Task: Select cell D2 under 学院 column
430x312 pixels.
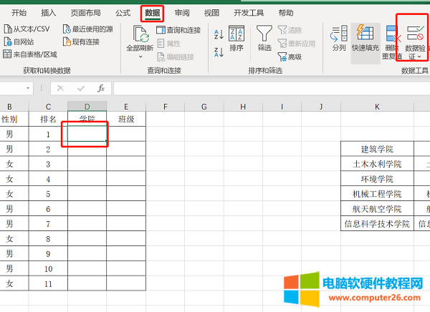Action: pos(86,134)
